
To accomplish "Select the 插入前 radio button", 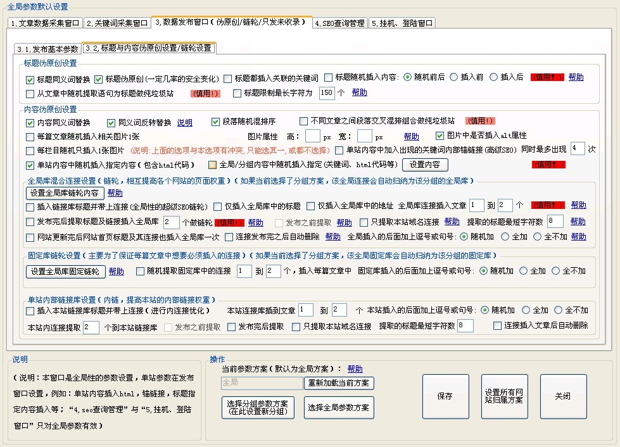I will pyautogui.click(x=453, y=77).
